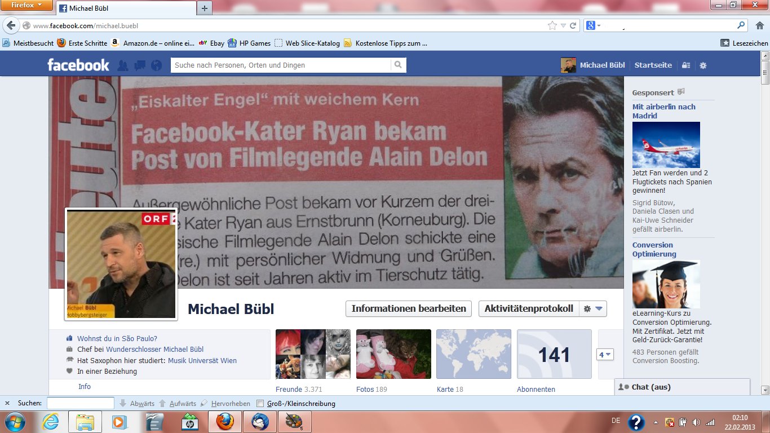Open the Karte map thumbnail
Screen dimensions: 770x433
(x=474, y=354)
